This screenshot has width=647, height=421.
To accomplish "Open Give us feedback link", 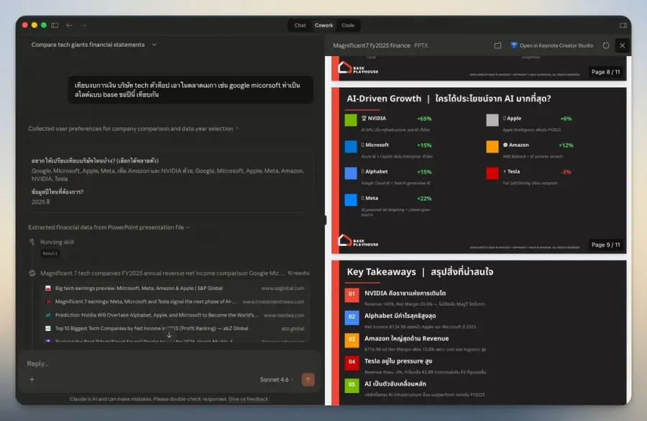I will coord(249,399).
